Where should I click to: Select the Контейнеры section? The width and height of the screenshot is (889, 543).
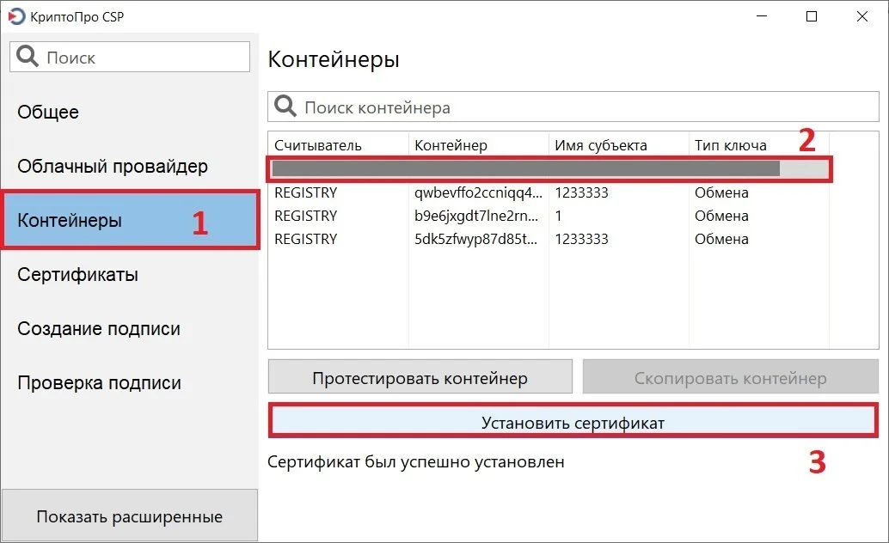point(130,220)
